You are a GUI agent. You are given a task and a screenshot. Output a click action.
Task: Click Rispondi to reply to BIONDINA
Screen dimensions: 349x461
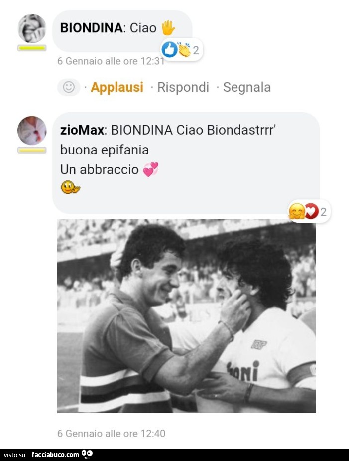(183, 87)
